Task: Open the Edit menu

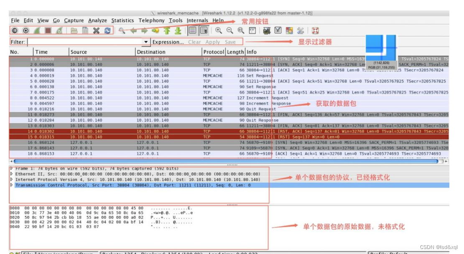Action: click(x=28, y=21)
